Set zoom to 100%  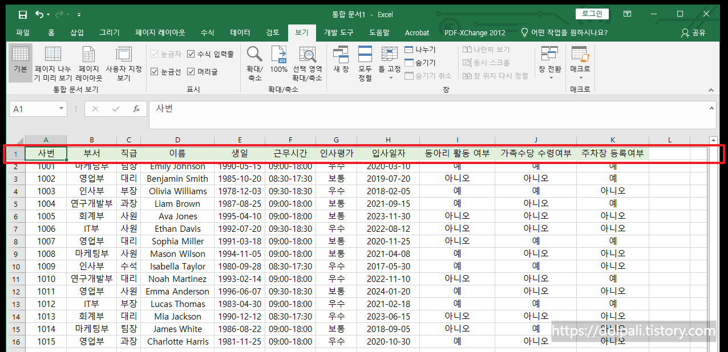click(278, 60)
